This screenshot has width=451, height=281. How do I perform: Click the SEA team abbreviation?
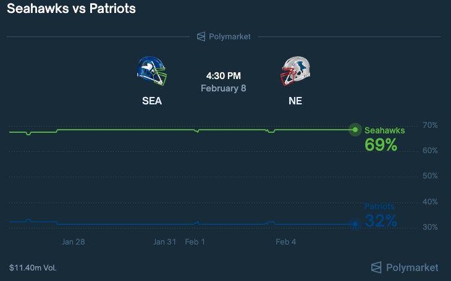pyautogui.click(x=152, y=101)
